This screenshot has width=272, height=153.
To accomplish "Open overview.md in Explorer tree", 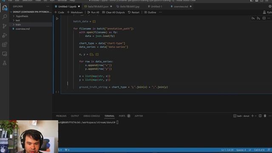I will coord(31,29).
